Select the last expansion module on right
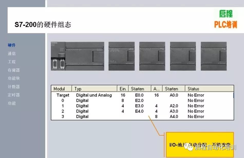Image resolution: width=244 pixels, height=158 pixels. [214, 56]
